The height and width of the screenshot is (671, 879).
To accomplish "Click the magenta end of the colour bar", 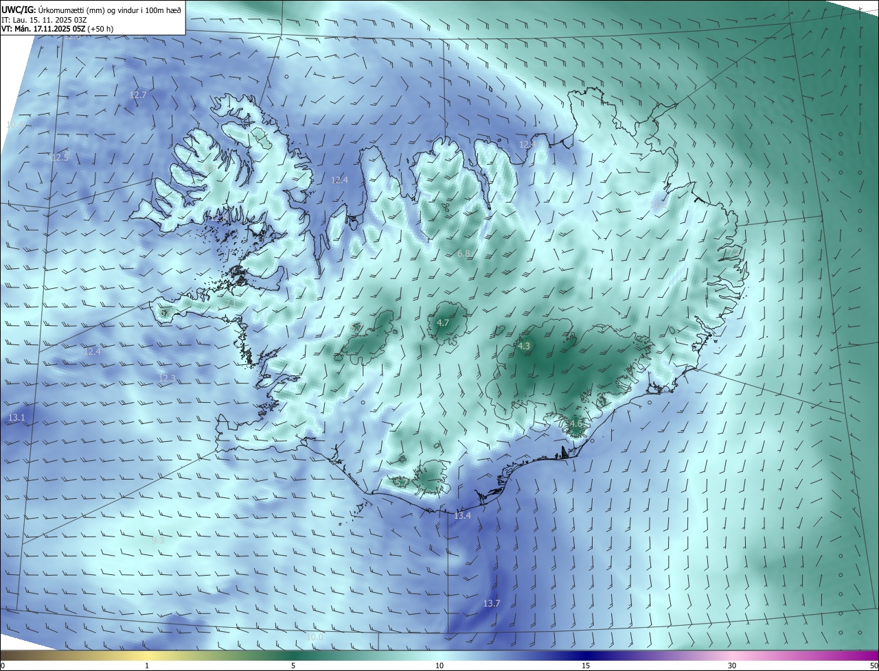I will [x=867, y=655].
